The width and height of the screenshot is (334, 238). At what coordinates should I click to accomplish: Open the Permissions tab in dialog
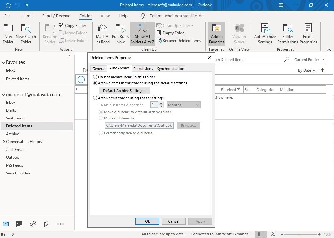click(143, 69)
